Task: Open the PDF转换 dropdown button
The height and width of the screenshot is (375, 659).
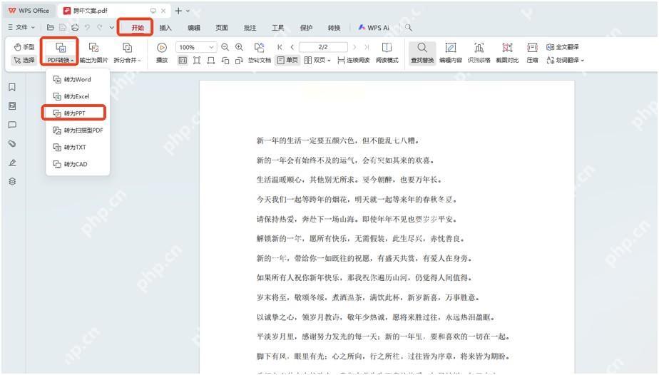Action: point(61,53)
